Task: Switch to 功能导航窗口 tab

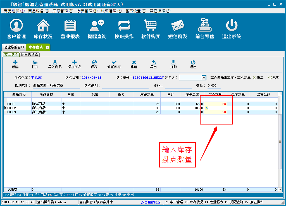Action: click(14, 47)
